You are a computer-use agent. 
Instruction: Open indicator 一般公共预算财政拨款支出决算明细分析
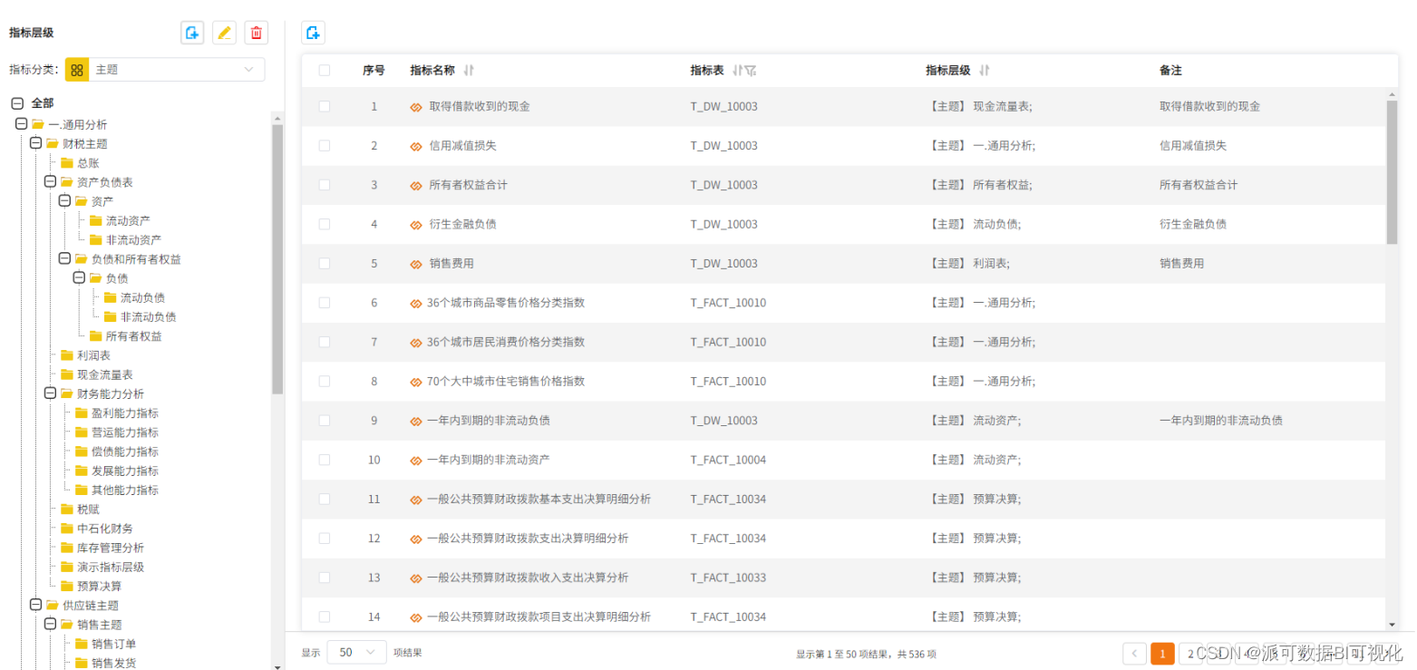[x=528, y=539]
